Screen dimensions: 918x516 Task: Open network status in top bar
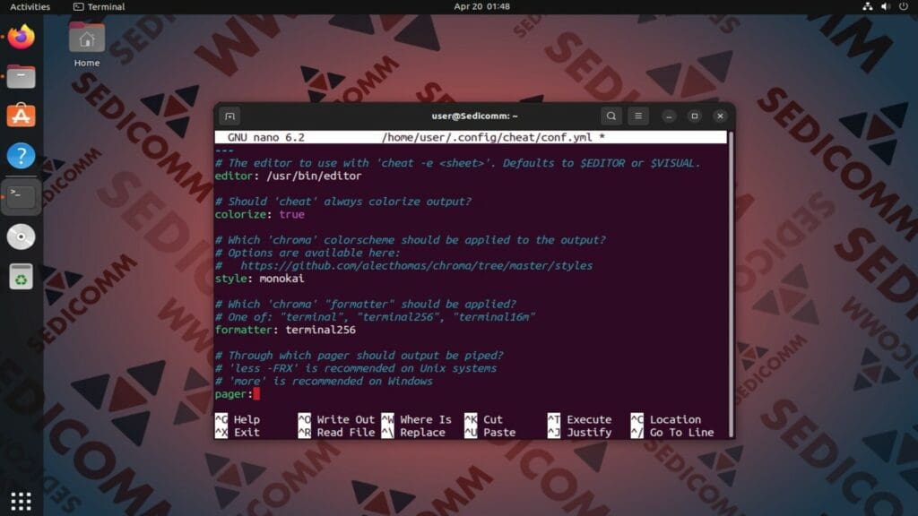[868, 6]
